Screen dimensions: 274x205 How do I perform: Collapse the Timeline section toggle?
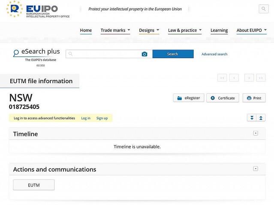(256, 133)
